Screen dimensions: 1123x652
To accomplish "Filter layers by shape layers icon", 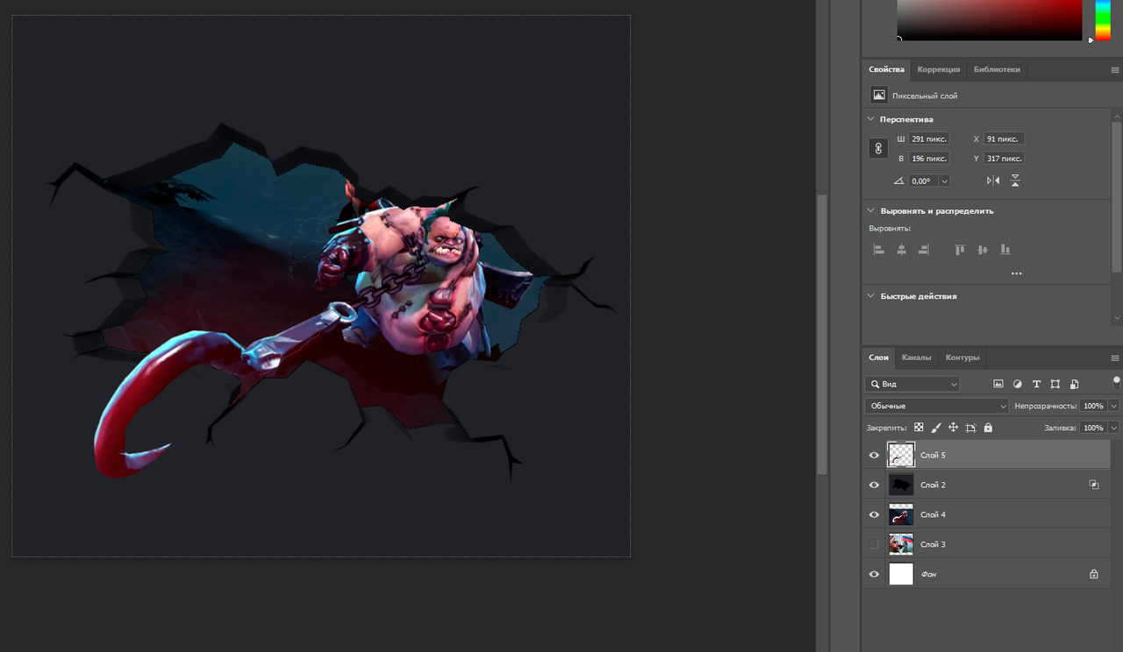I will pos(1055,384).
